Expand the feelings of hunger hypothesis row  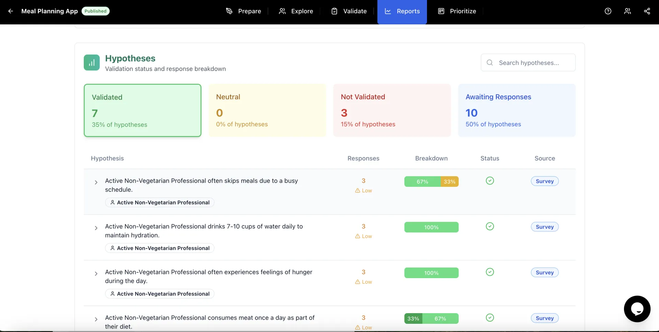(x=96, y=274)
